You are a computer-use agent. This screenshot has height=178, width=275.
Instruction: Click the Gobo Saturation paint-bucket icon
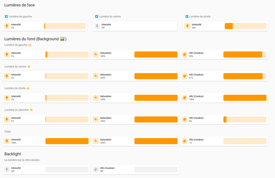[96, 141]
